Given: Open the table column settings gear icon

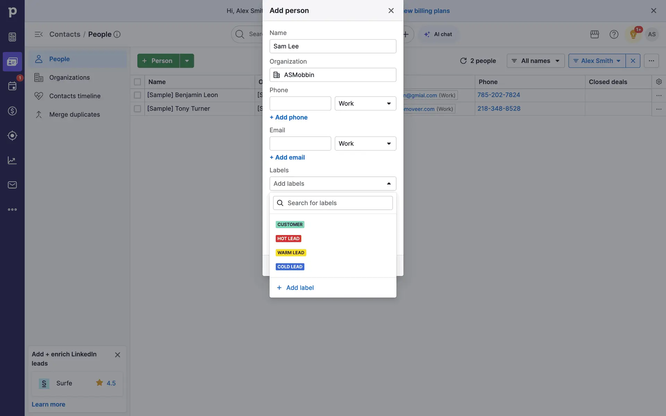Looking at the screenshot, I should (659, 82).
